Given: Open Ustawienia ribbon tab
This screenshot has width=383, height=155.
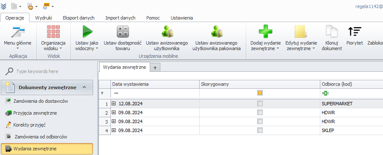Looking at the screenshot, I should (x=182, y=18).
